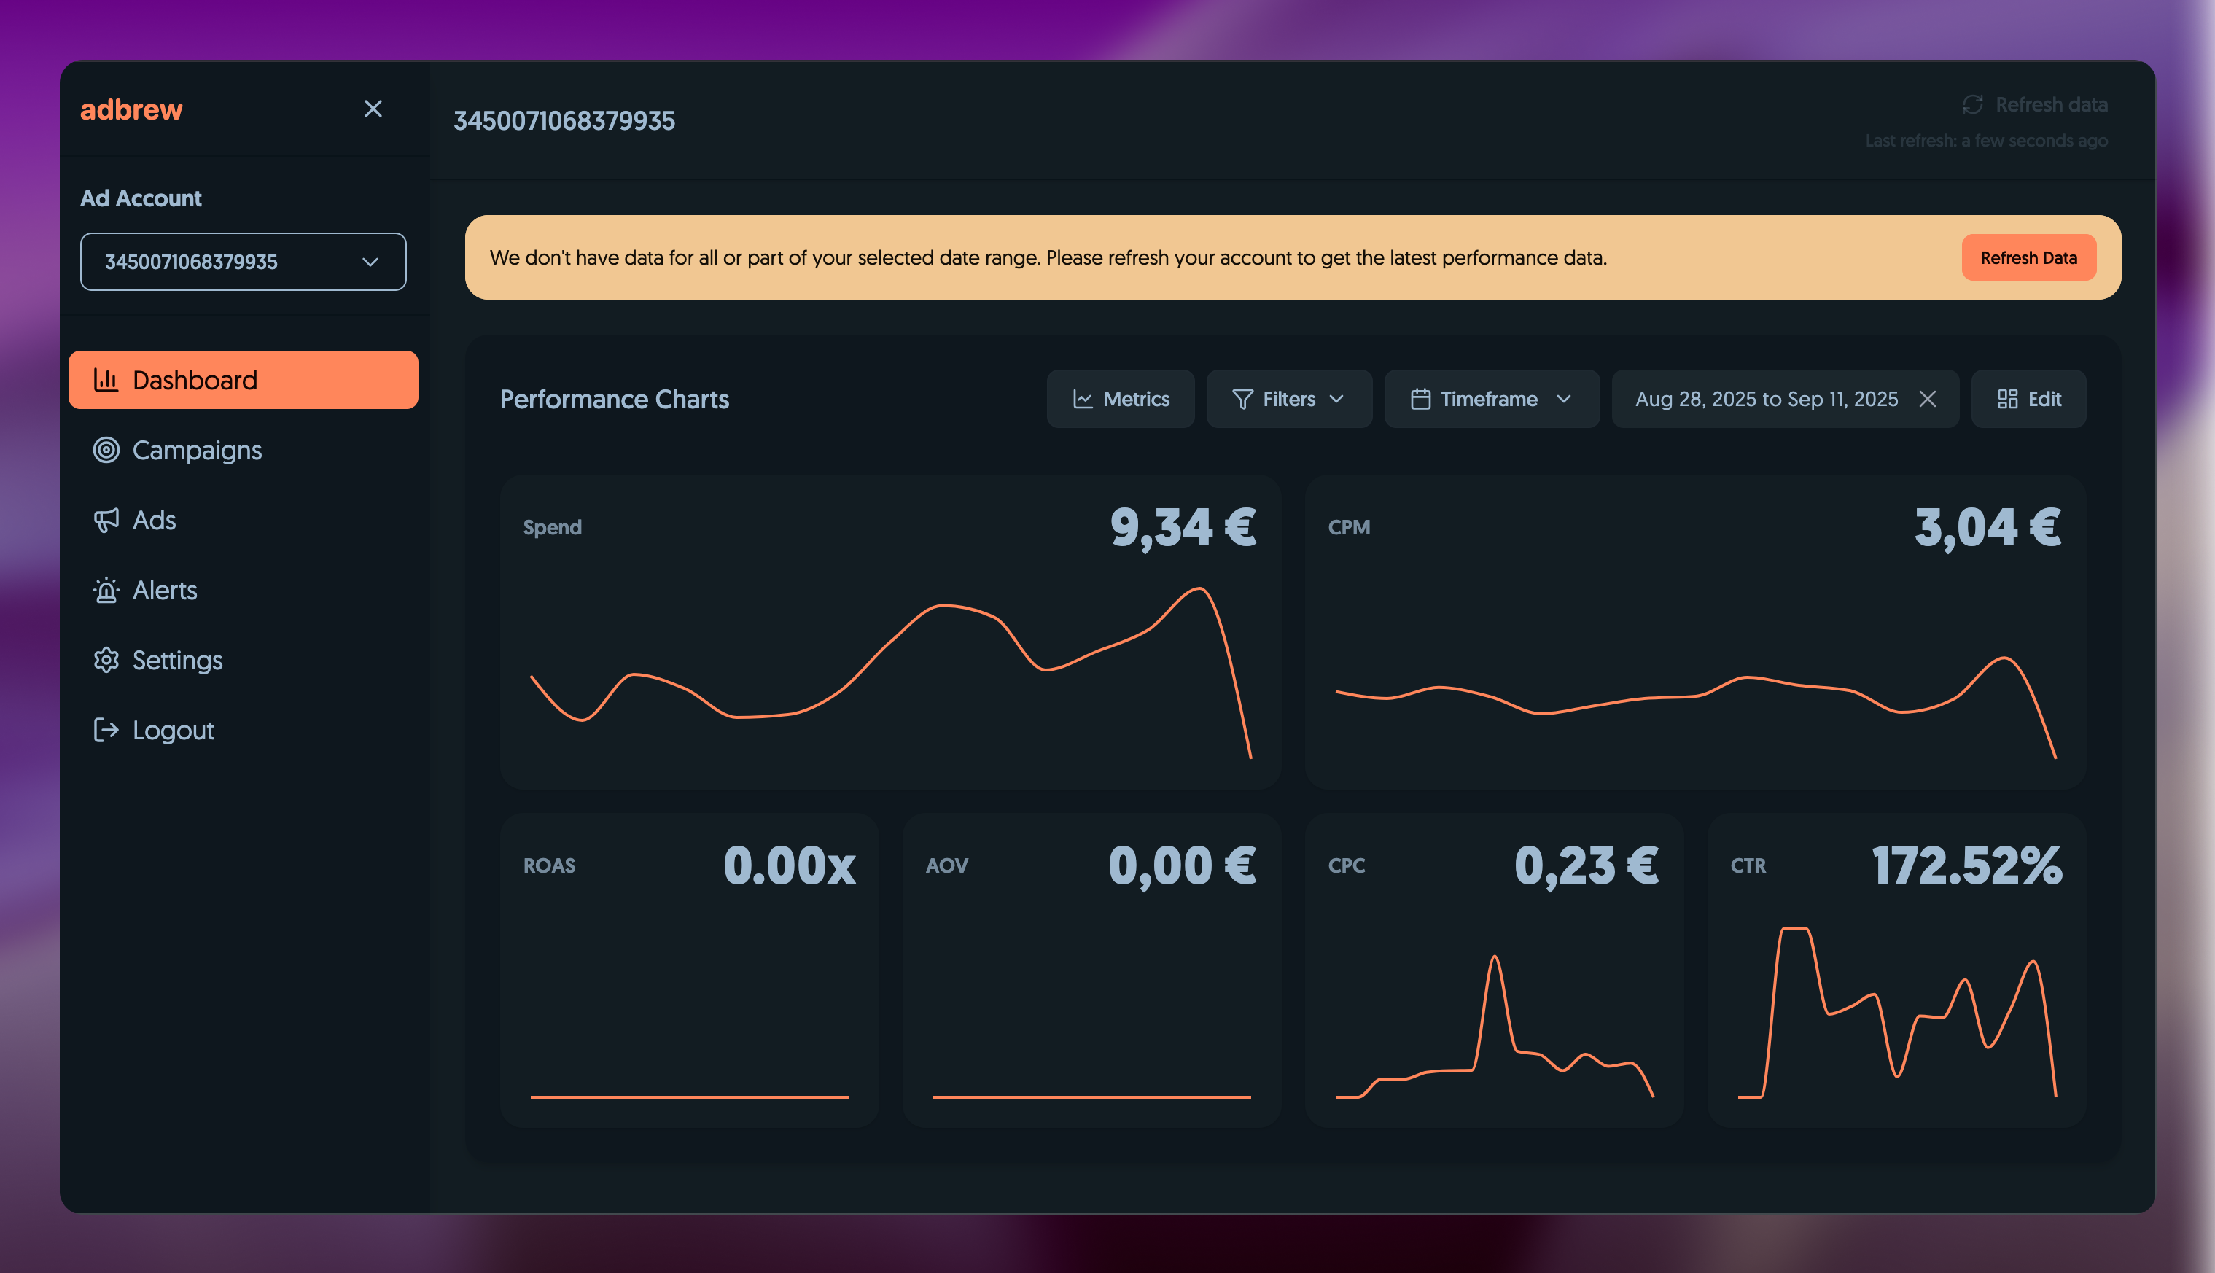Viewport: 2215px width, 1273px height.
Task: Click the Timeframe calendar icon
Action: (x=1420, y=399)
